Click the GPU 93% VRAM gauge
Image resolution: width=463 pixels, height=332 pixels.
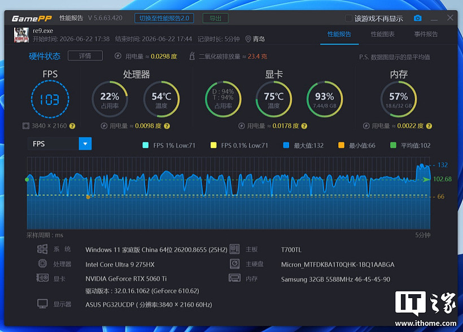(x=325, y=99)
